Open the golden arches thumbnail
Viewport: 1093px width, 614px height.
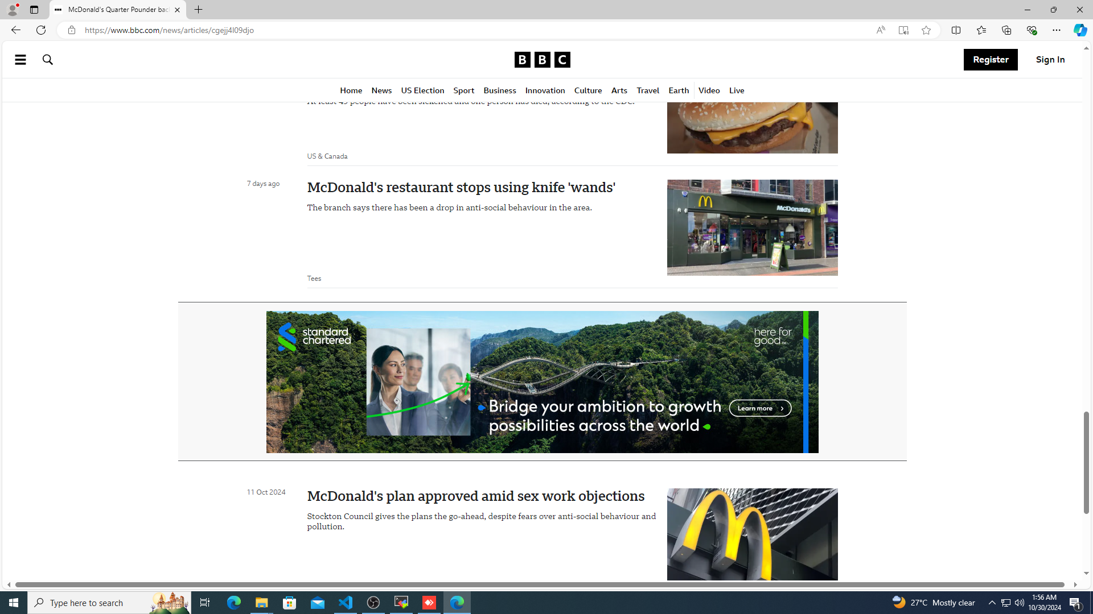(x=752, y=534)
